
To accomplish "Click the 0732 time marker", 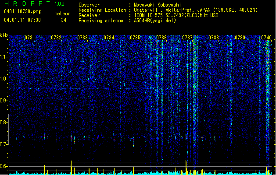I will pos(56,38).
